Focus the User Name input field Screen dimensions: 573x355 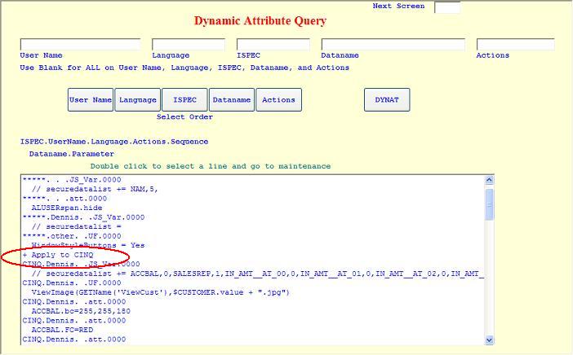80,45
